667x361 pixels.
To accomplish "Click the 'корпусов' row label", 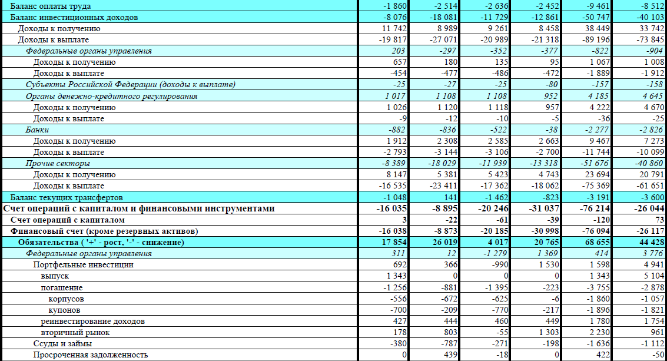I will tap(66, 299).
